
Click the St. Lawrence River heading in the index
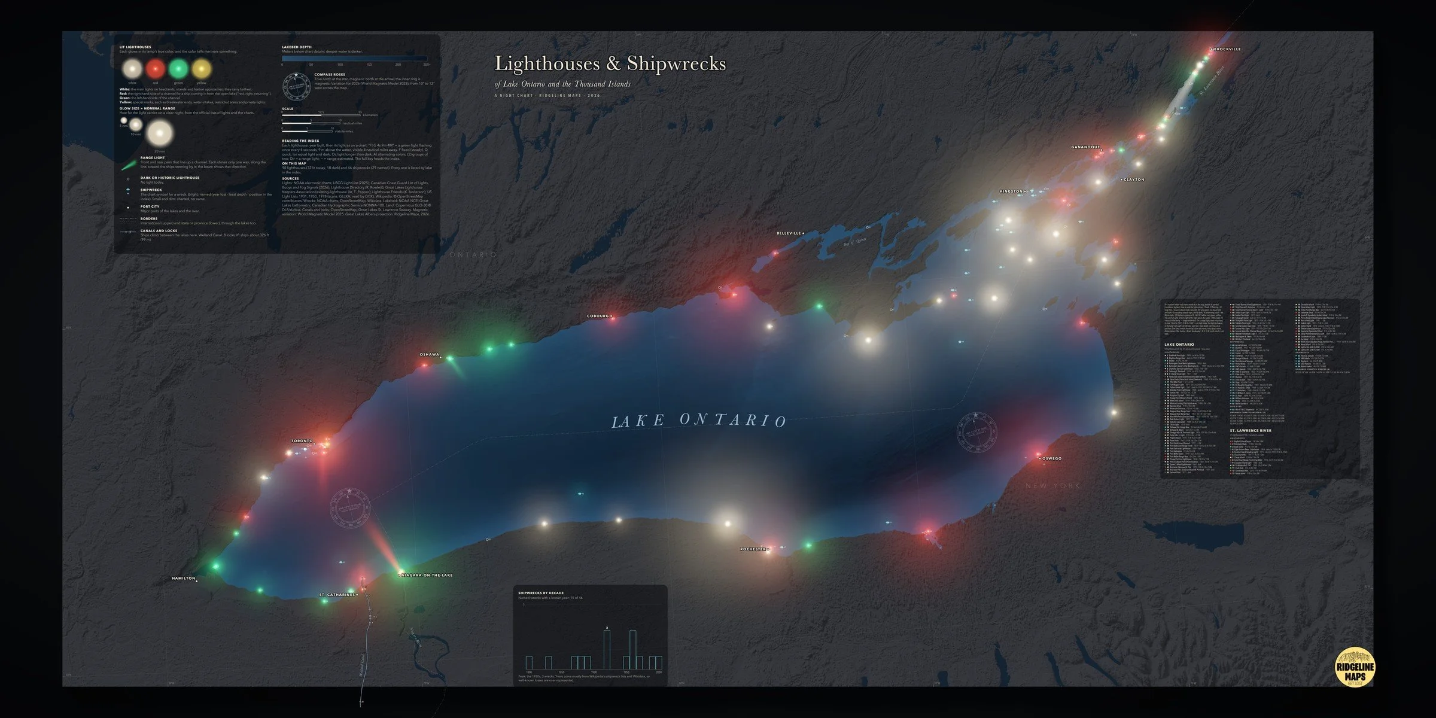tap(1251, 431)
